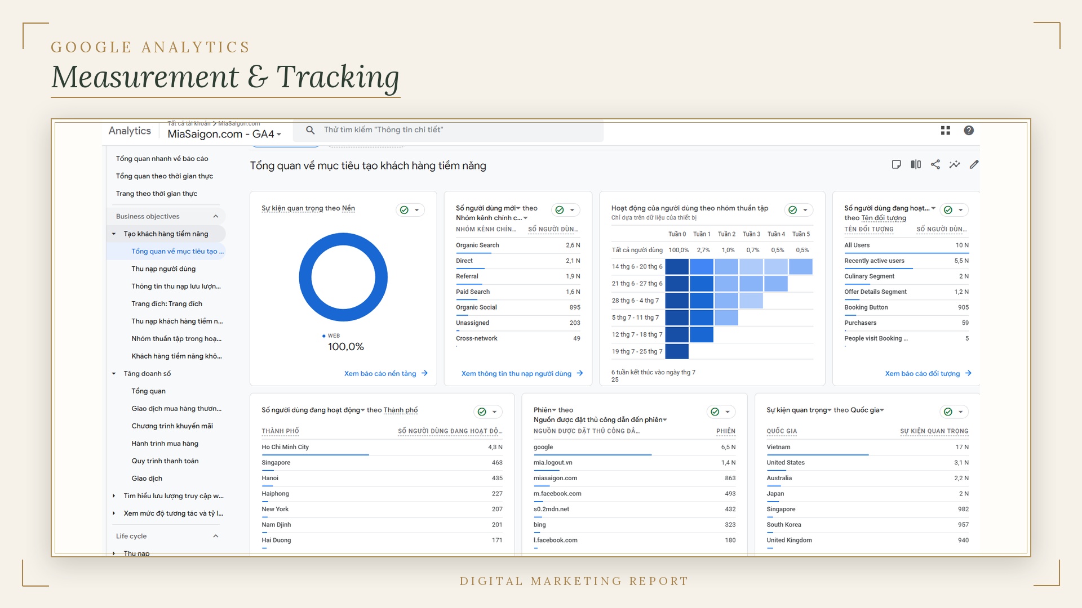Click cohort cell for 19 thg 7 Tuần 0
The width and height of the screenshot is (1082, 608).
(677, 351)
